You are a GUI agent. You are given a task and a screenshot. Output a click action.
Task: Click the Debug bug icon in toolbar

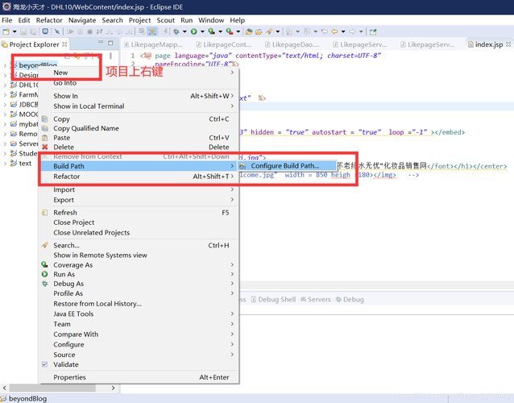[176, 31]
